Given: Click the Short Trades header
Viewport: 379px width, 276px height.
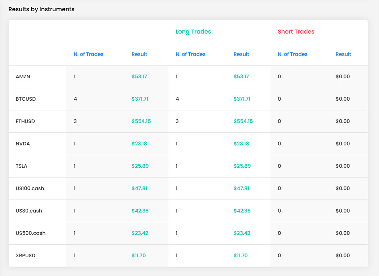Looking at the screenshot, I should pos(296,32).
